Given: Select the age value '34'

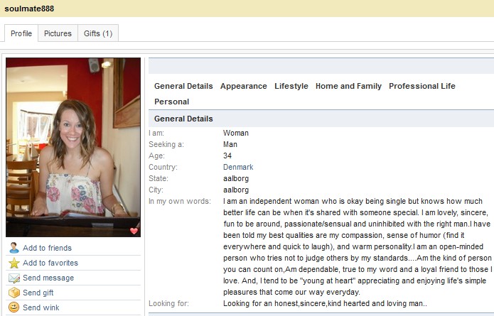Looking at the screenshot, I should coord(227,156).
